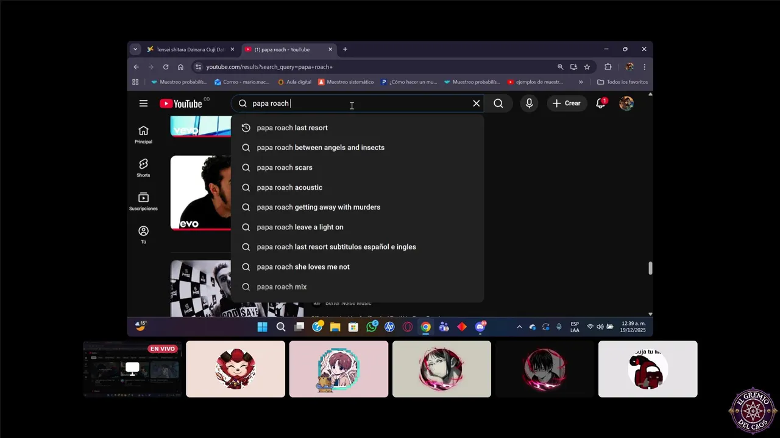This screenshot has width=780, height=438.
Task: Open the Chrome three-dot menu
Action: tap(644, 67)
